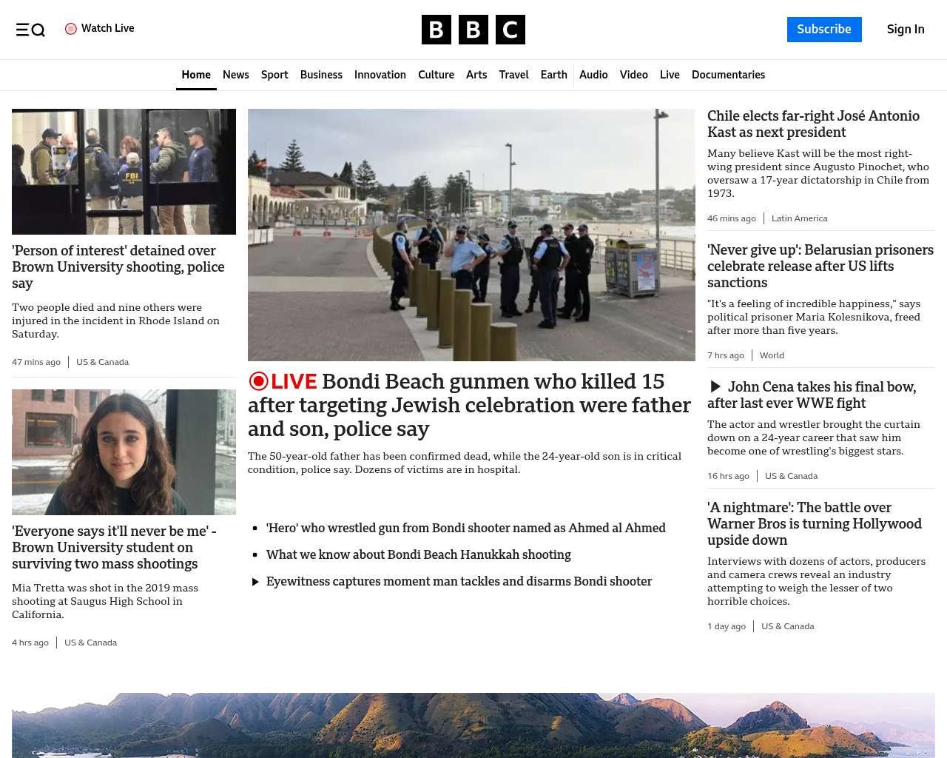Click summary about 24-year wrestling career

pyautogui.click(x=814, y=437)
